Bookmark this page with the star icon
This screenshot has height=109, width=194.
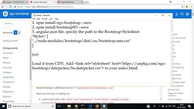182,7
